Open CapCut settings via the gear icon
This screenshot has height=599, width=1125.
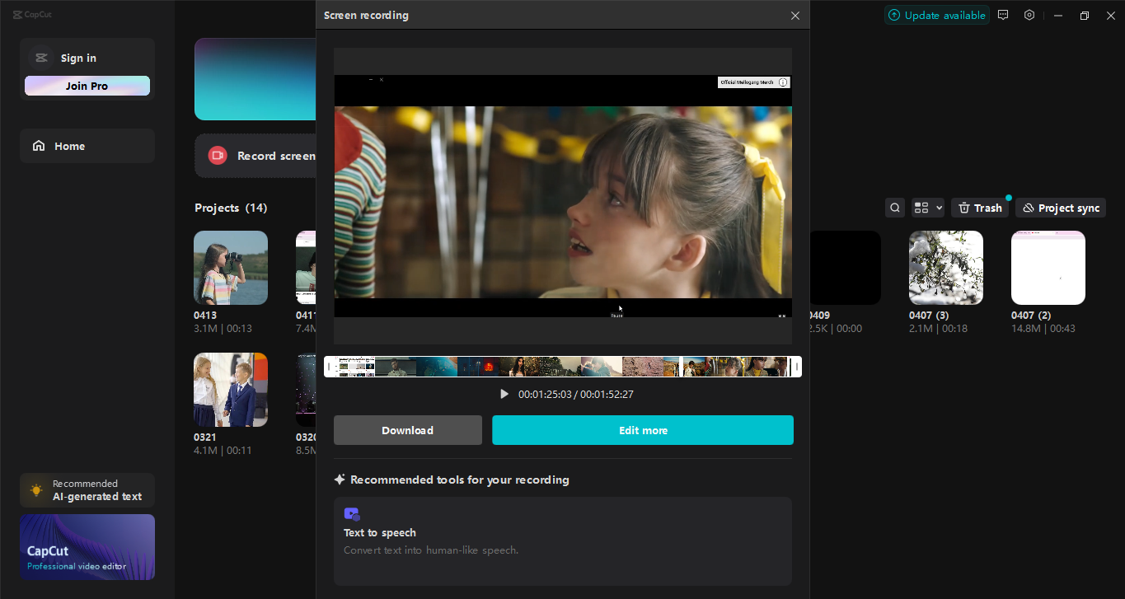point(1029,15)
